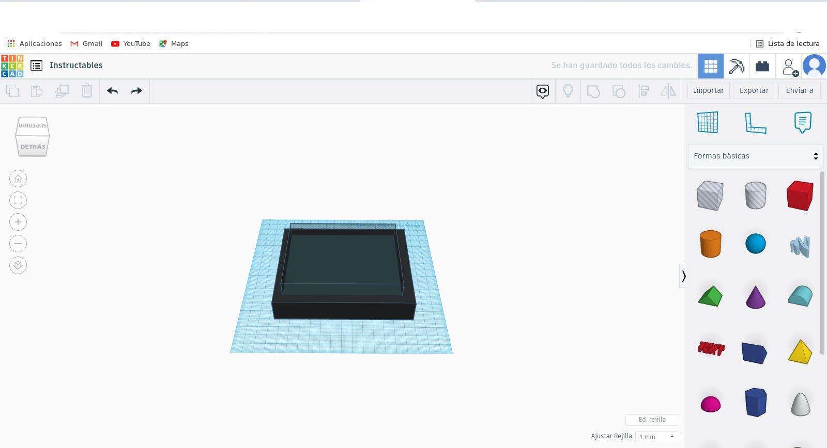Open the YouTube bookmark
The width and height of the screenshot is (827, 448).
(x=131, y=44)
